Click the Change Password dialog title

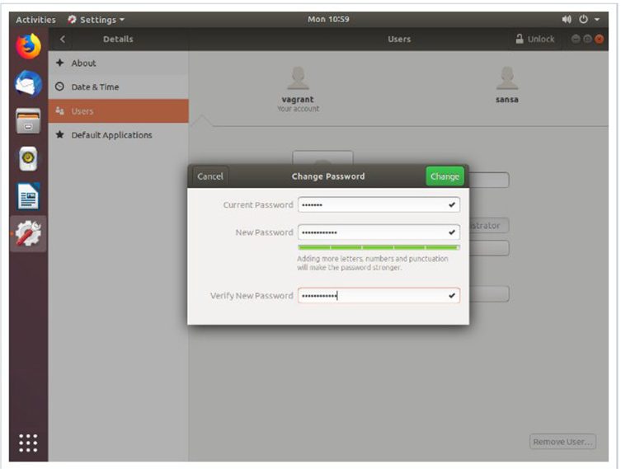coord(328,176)
